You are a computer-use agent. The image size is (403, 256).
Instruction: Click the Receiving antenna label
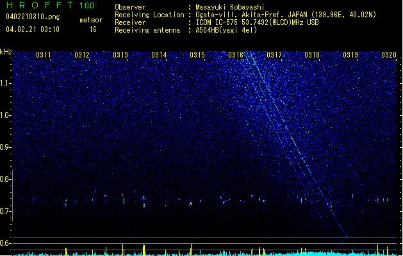point(147,30)
